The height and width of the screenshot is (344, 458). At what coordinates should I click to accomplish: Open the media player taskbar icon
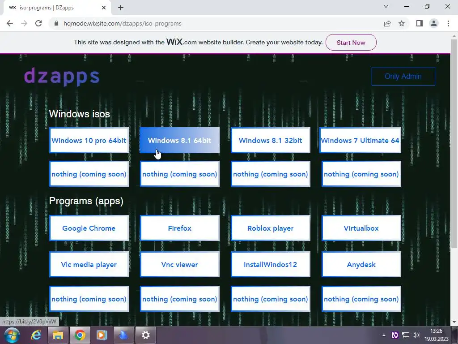click(x=102, y=335)
